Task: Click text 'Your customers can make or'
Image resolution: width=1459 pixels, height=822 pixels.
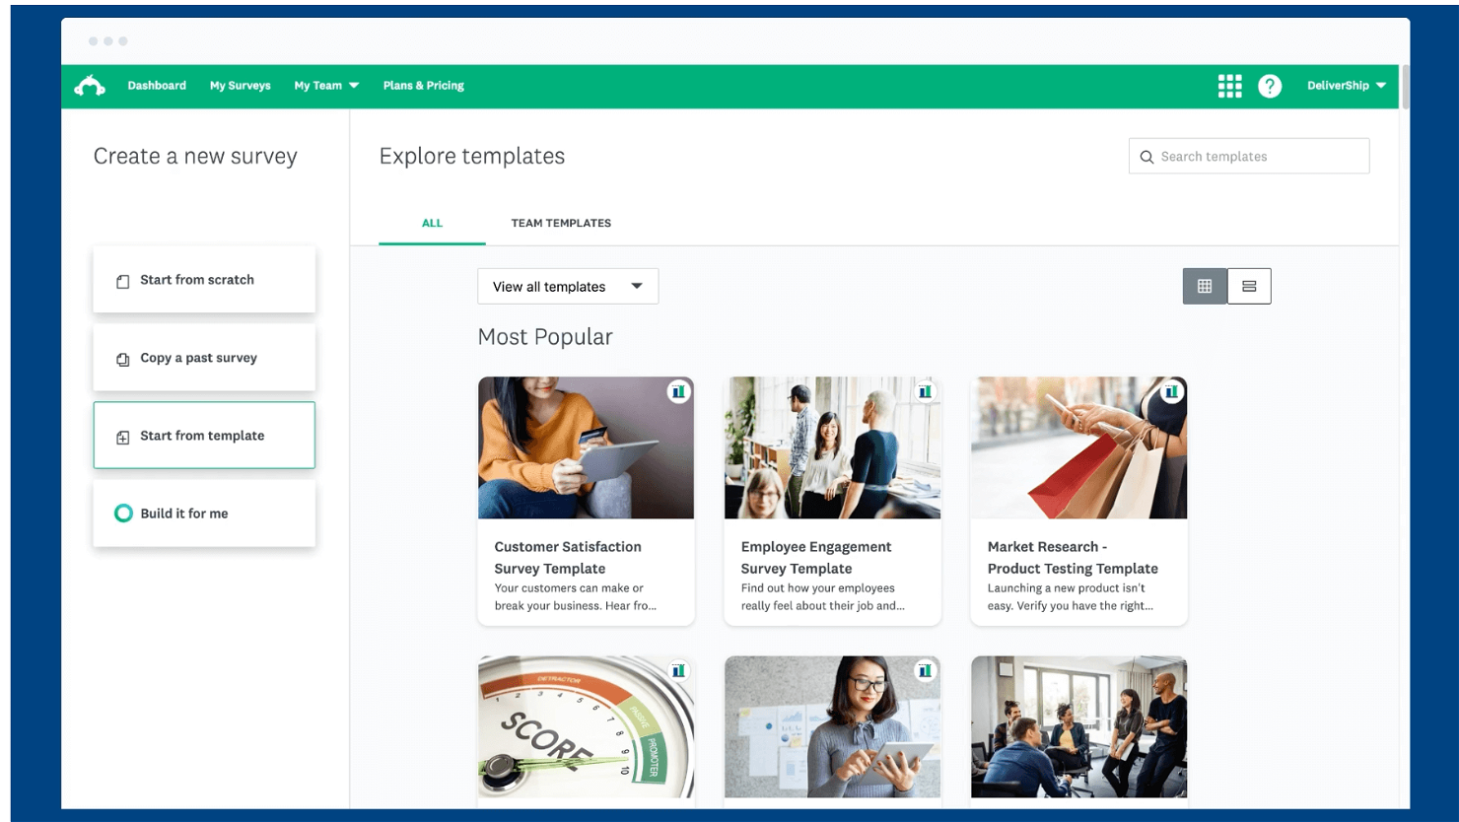Action: click(569, 588)
